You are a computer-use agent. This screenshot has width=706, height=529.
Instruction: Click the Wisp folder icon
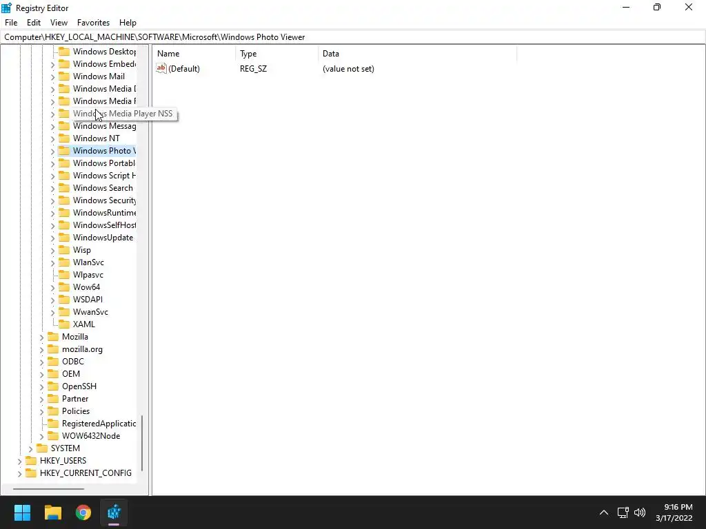tap(64, 249)
